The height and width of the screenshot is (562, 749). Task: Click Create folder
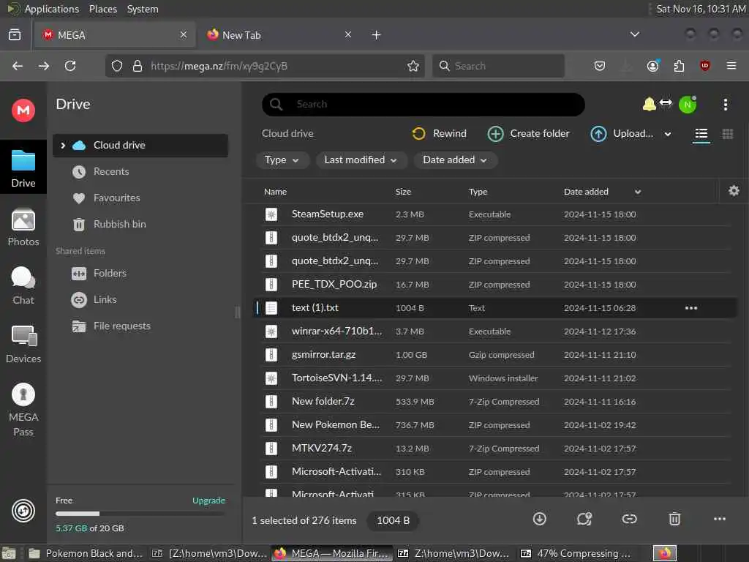click(528, 134)
